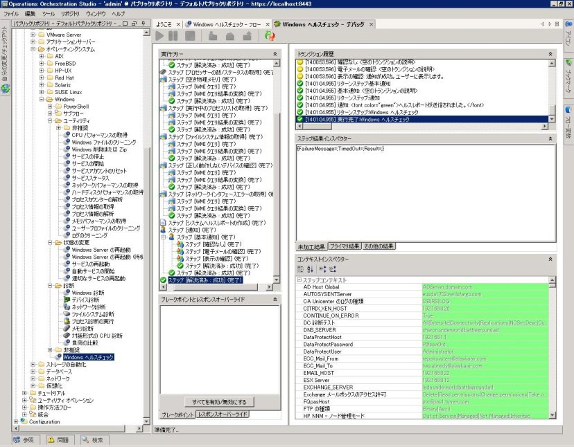Expand the PowerShell folder

point(50,107)
